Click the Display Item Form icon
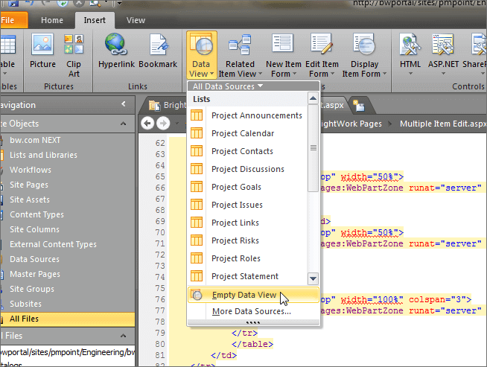 [364, 44]
